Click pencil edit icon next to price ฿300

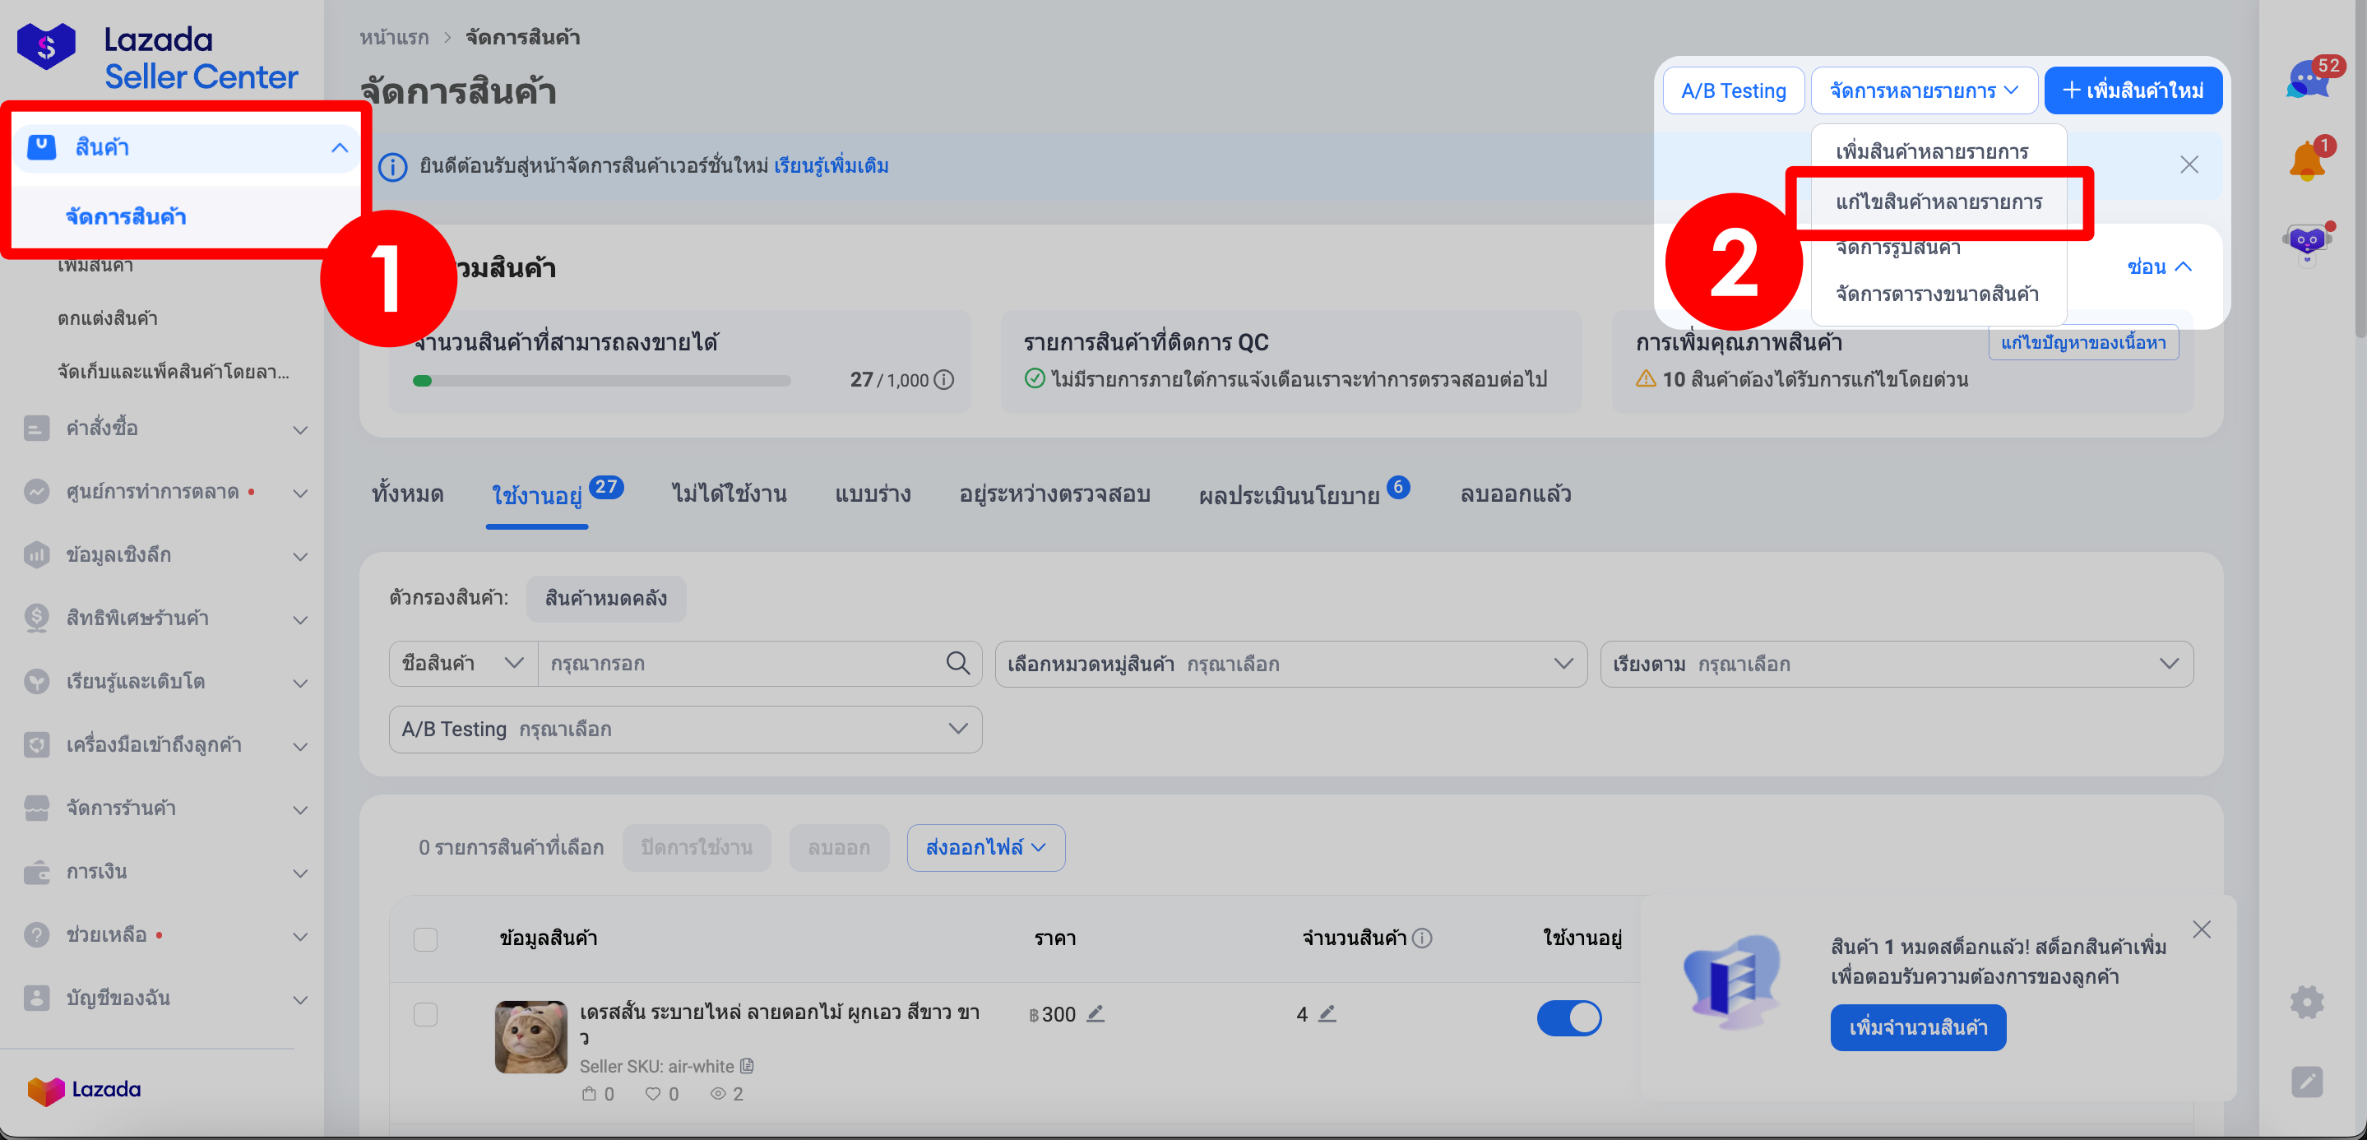tap(1095, 1013)
